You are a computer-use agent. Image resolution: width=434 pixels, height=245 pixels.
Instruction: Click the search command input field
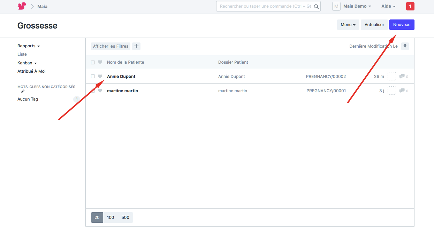pos(266,6)
